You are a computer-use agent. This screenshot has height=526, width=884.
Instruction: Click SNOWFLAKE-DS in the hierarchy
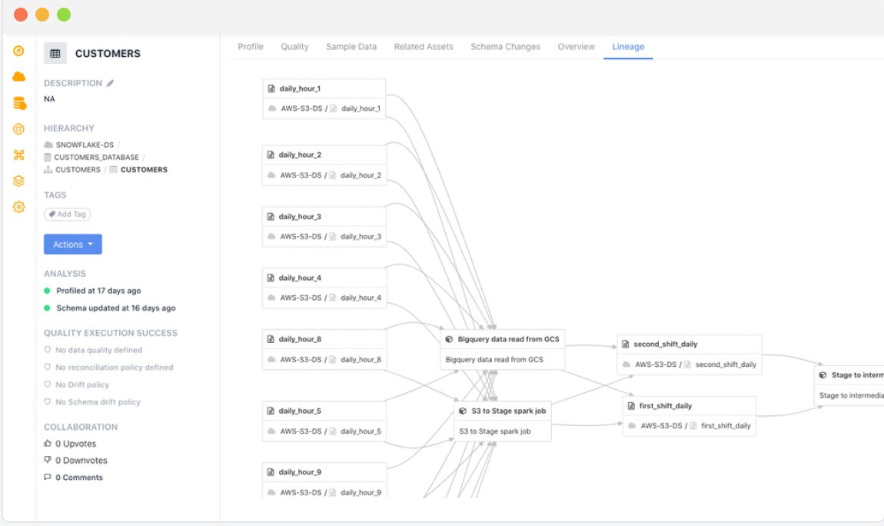pos(85,145)
